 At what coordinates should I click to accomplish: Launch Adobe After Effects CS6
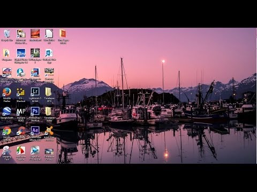(x=35, y=131)
